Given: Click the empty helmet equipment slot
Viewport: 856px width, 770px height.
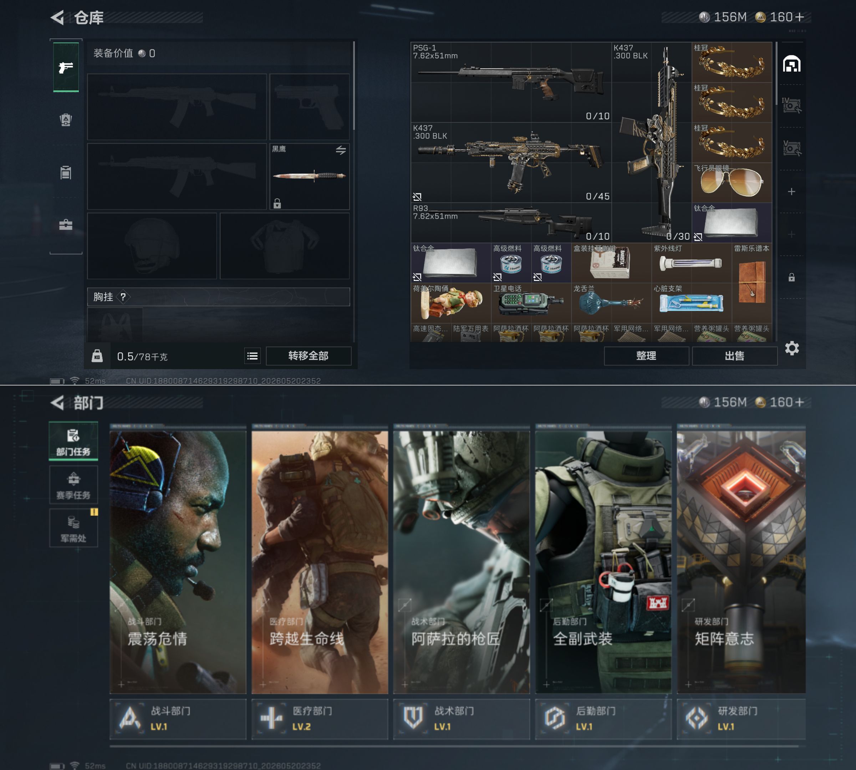Looking at the screenshot, I should click(152, 246).
